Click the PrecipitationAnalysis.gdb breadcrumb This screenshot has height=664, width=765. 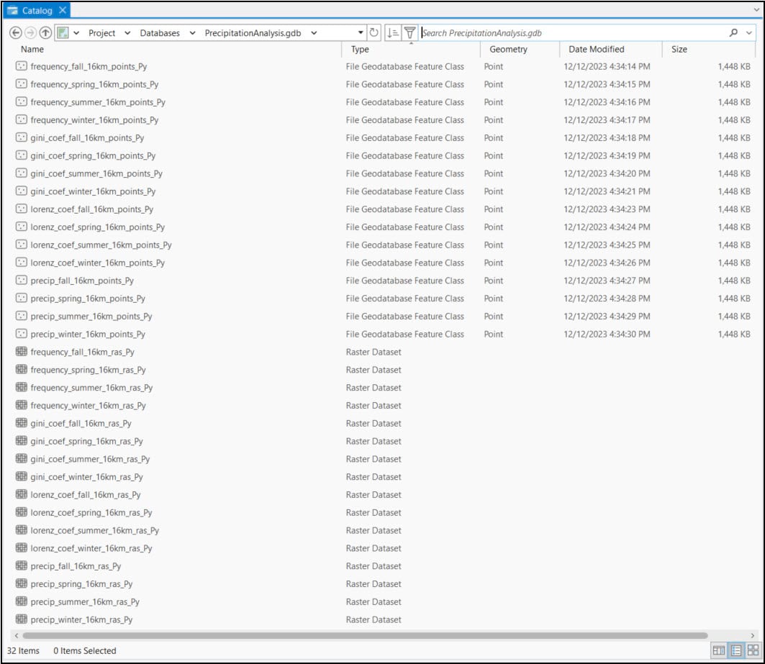pyautogui.click(x=253, y=33)
